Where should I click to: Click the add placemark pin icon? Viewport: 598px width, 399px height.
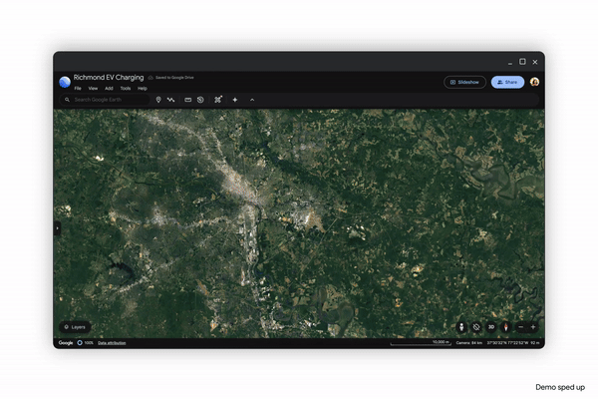click(158, 100)
